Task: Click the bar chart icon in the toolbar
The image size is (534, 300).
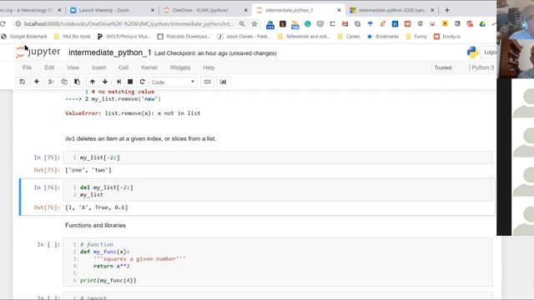Action: (x=223, y=82)
